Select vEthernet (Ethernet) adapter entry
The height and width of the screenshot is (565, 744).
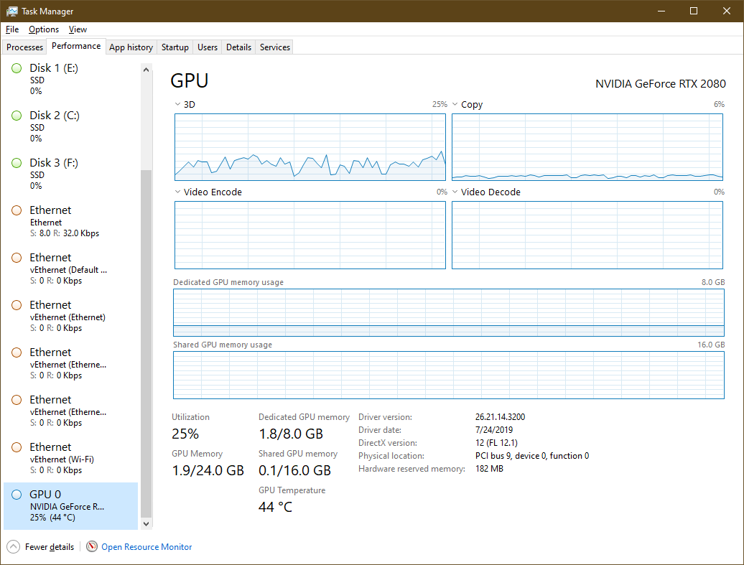[x=70, y=317]
